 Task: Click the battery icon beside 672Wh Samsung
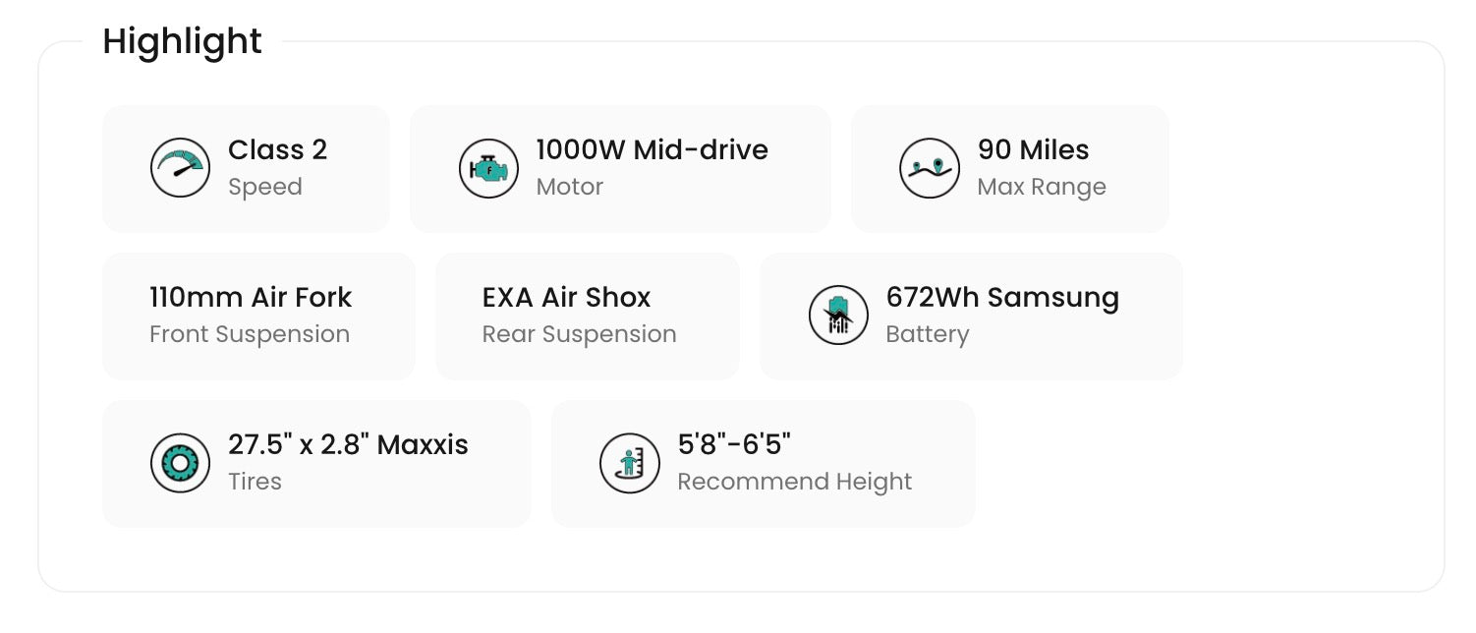[838, 316]
